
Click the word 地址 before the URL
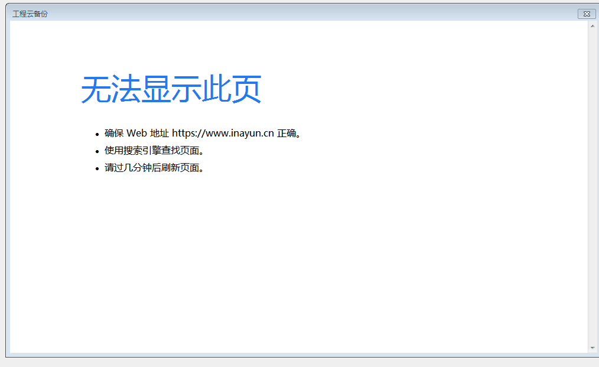click(x=159, y=134)
